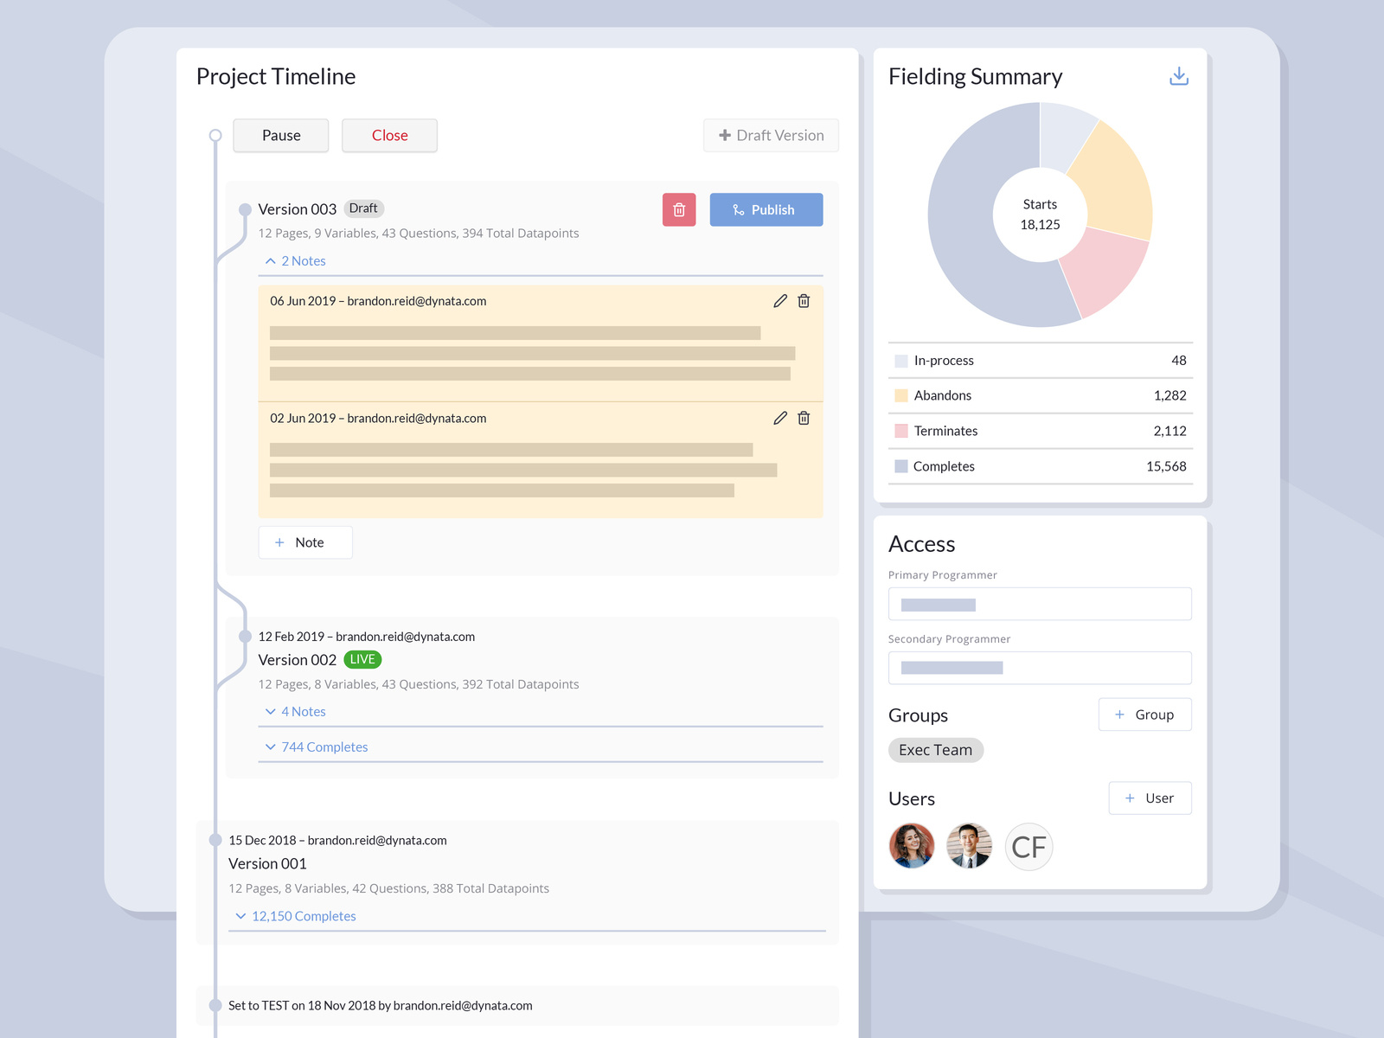
Task: Add a user using the plus User icon
Action: [x=1150, y=798]
